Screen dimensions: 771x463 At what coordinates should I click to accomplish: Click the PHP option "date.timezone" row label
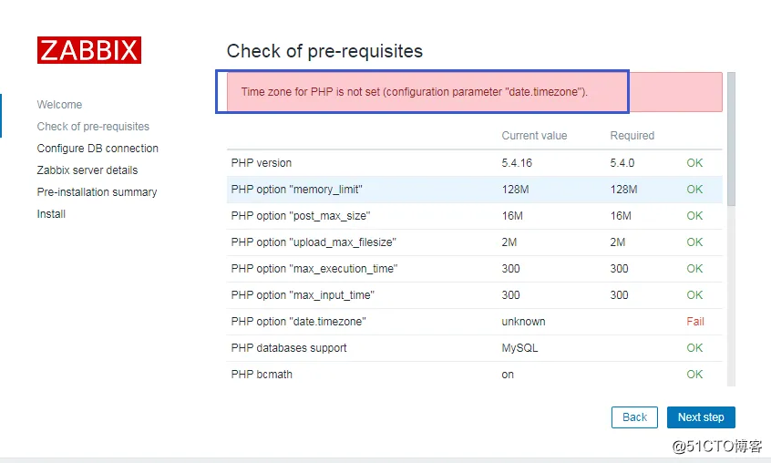click(x=298, y=322)
